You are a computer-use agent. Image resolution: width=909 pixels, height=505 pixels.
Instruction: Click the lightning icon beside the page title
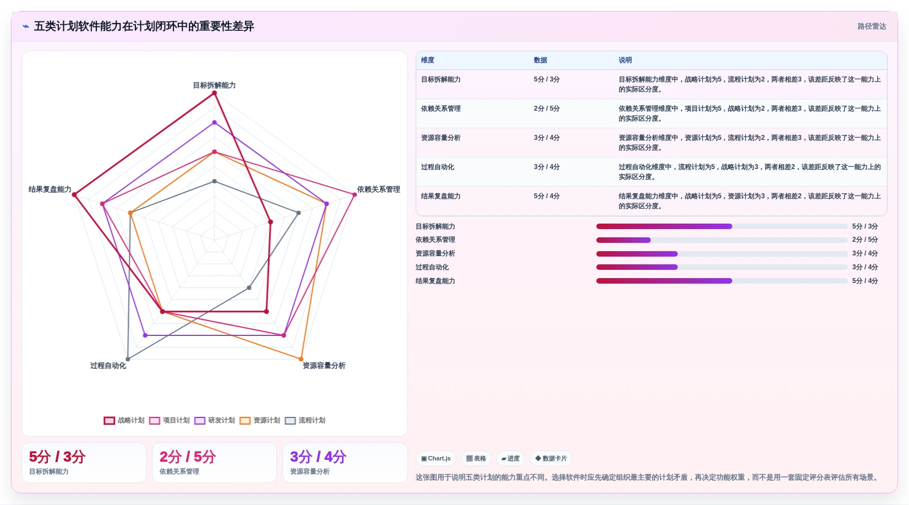(26, 26)
